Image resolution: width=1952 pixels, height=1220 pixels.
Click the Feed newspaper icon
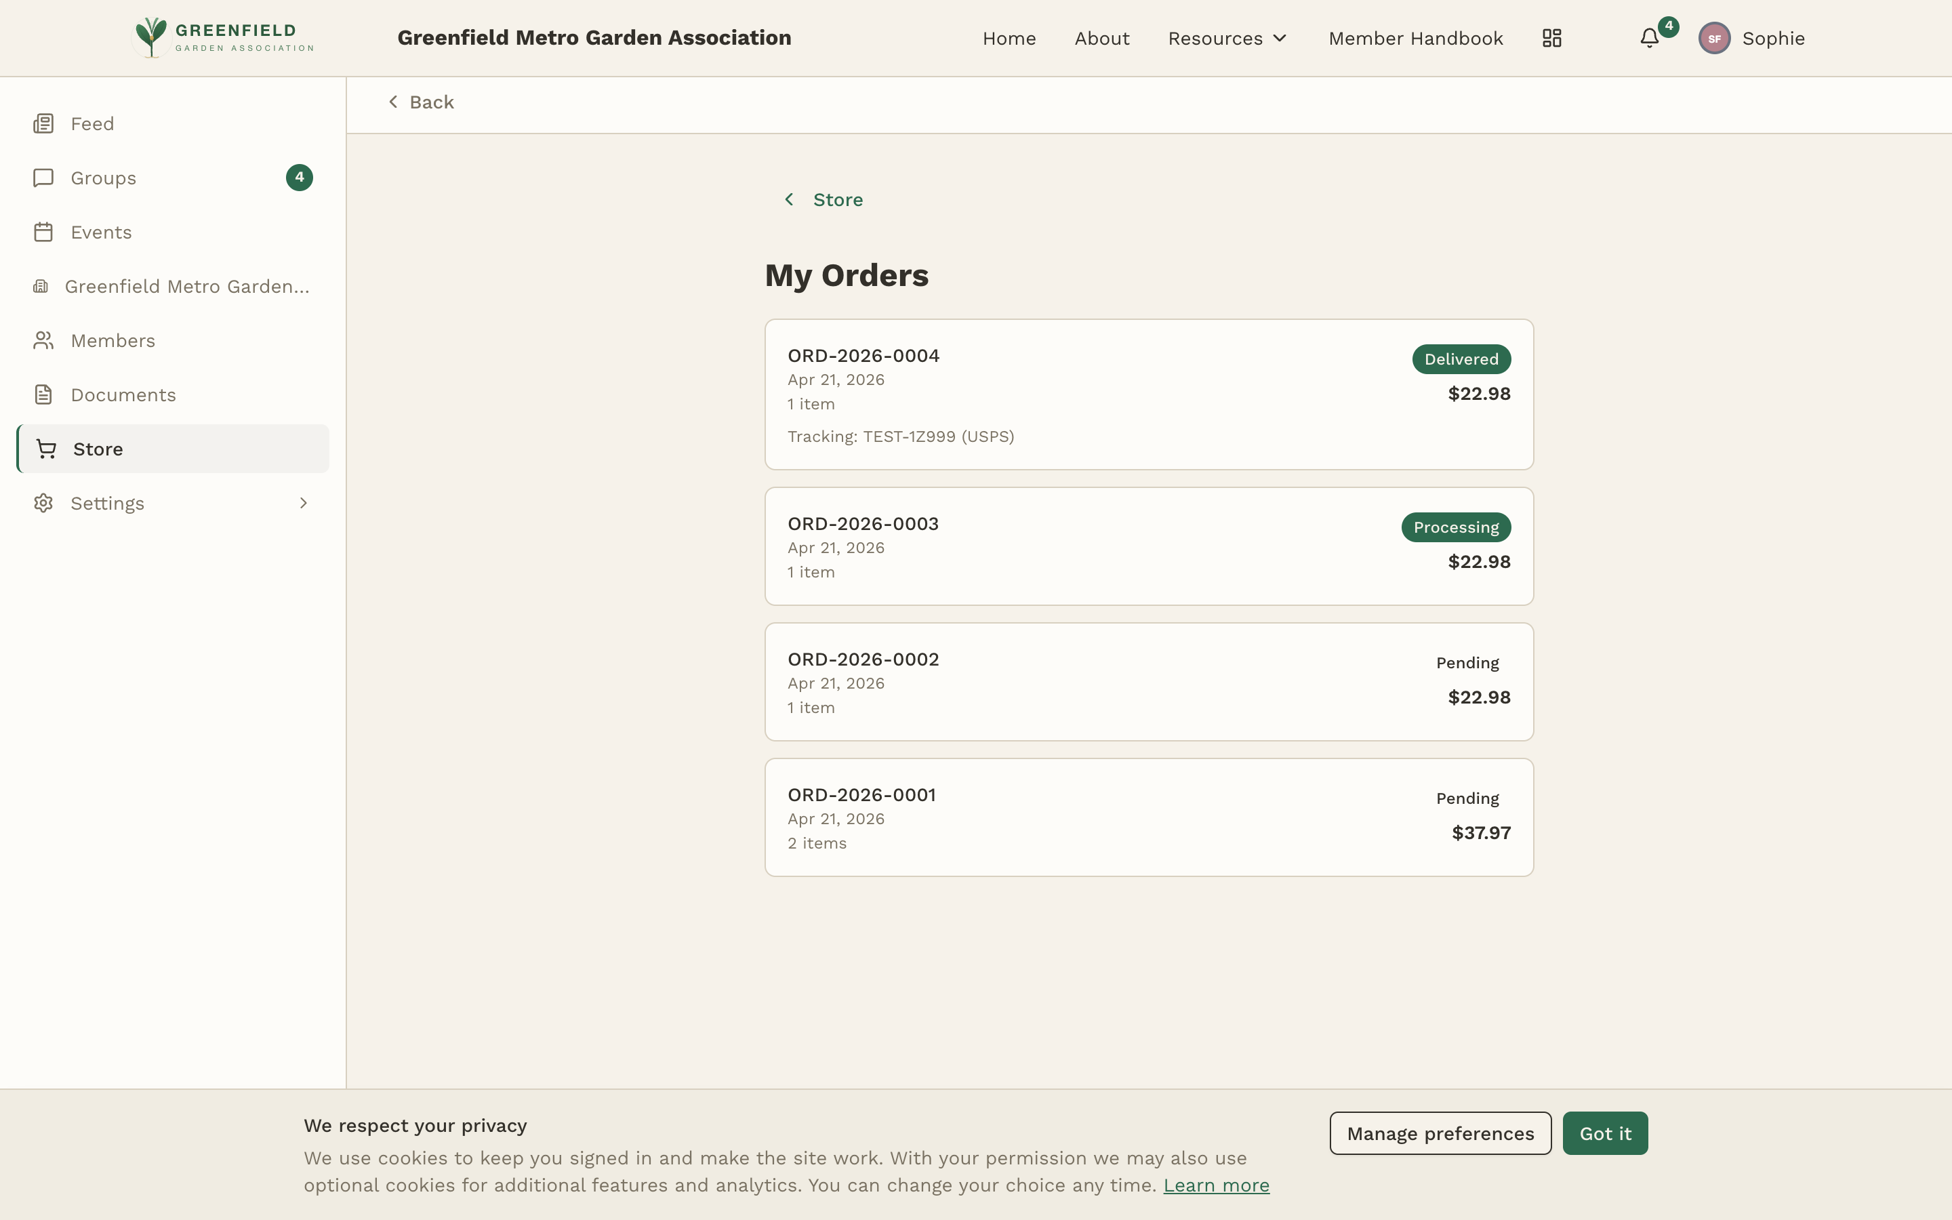click(x=43, y=123)
